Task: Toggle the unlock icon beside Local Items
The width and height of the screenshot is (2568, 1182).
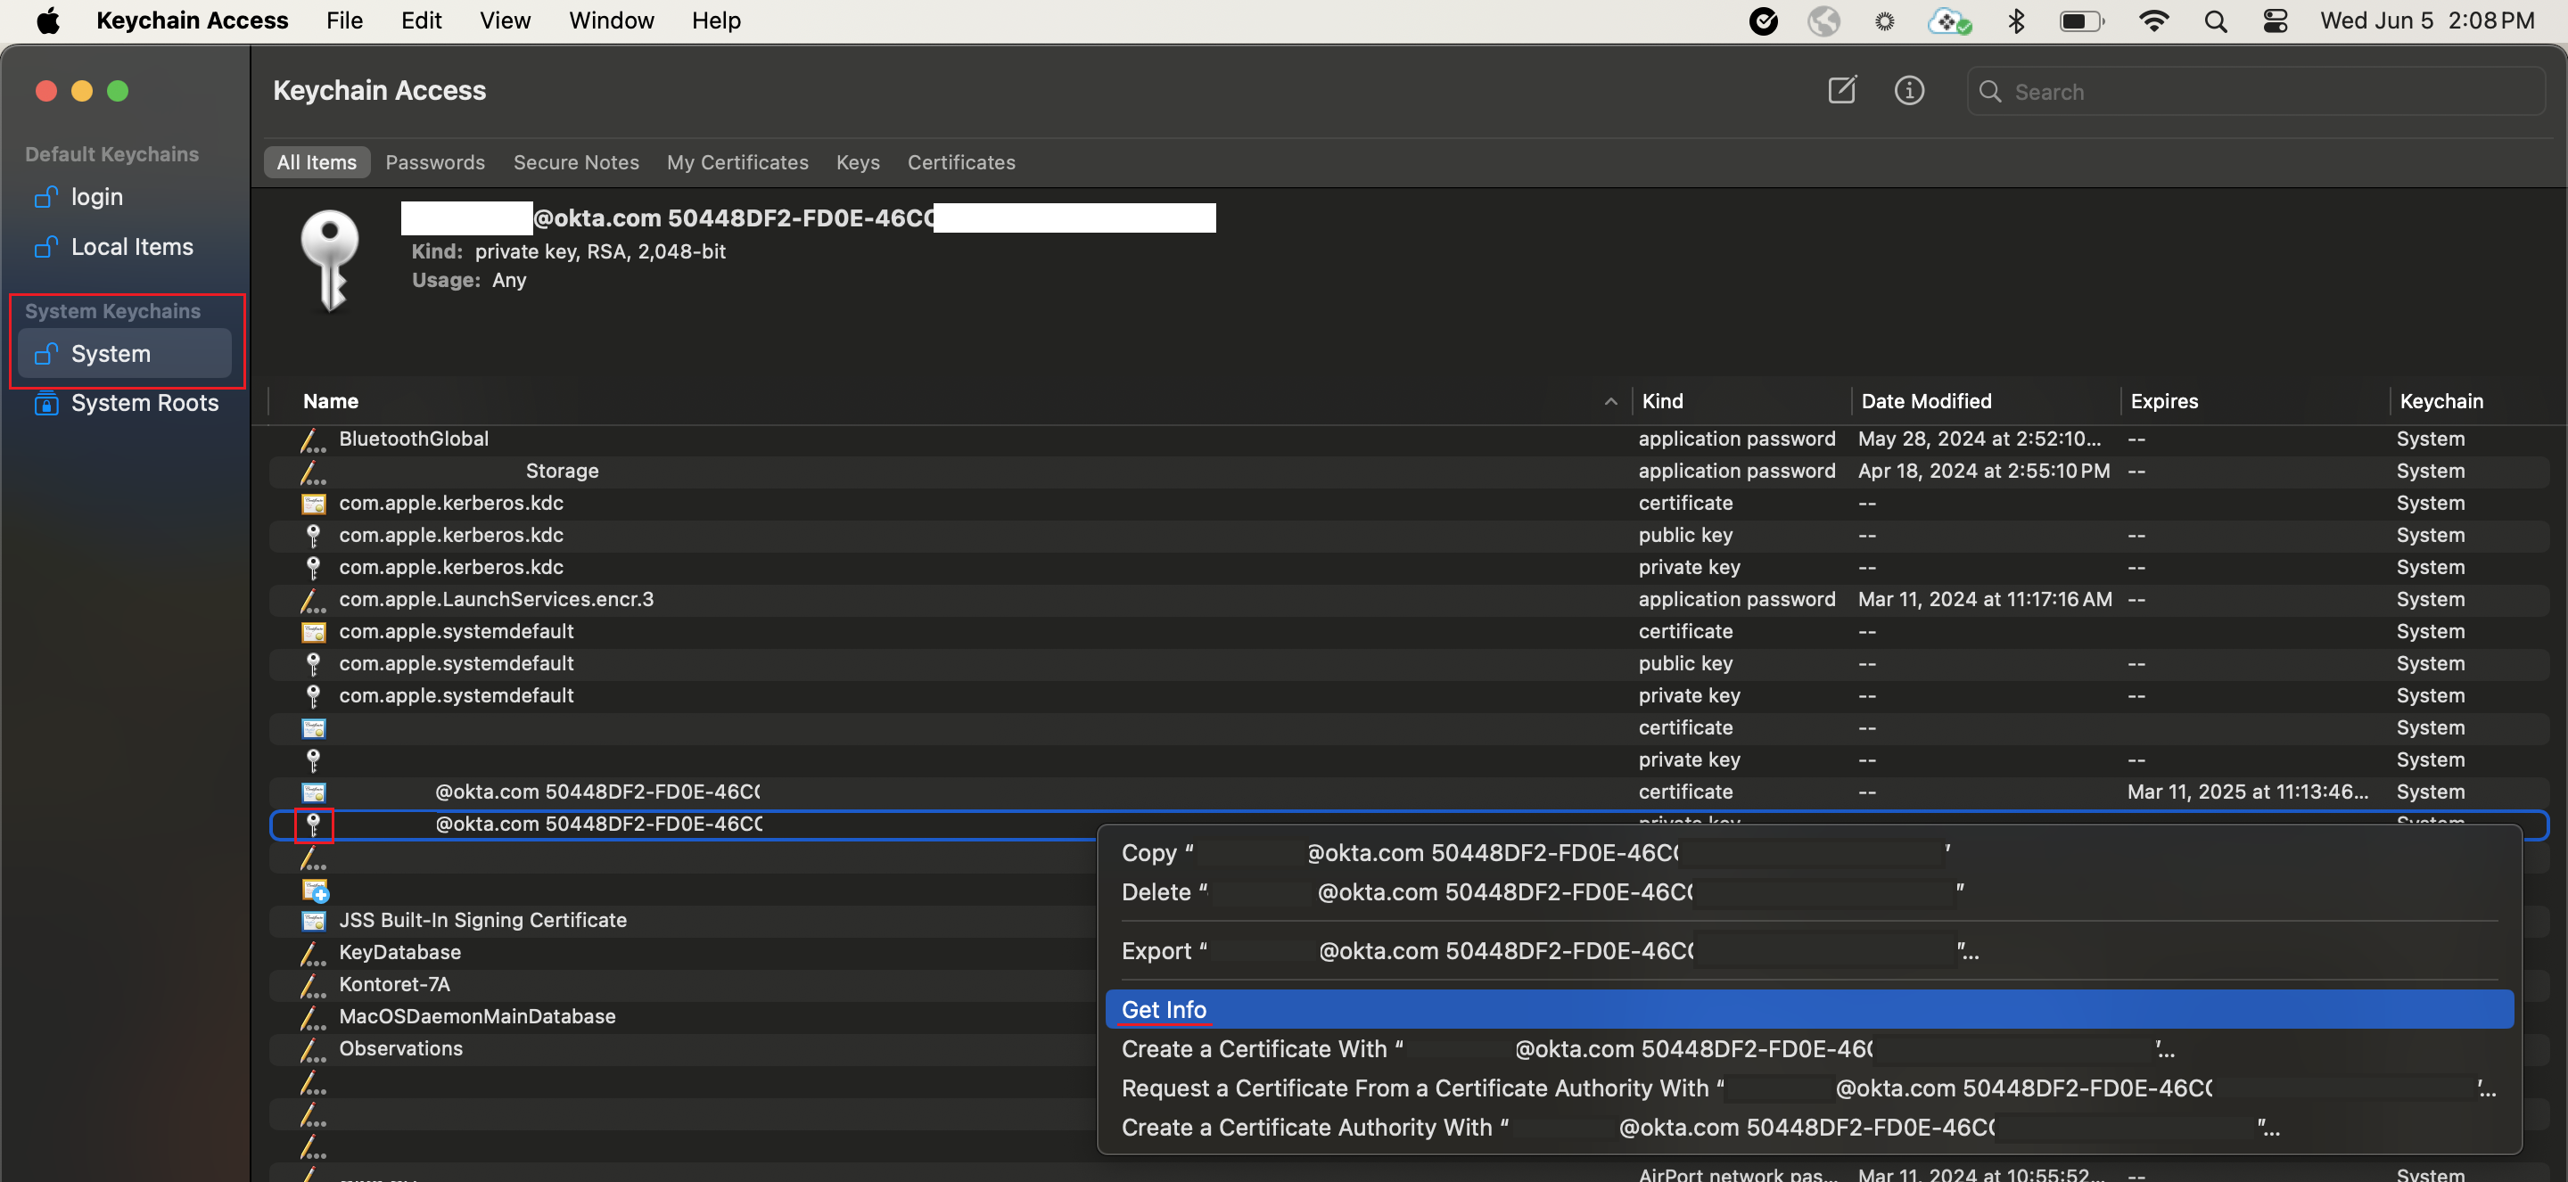Action: click(45, 246)
